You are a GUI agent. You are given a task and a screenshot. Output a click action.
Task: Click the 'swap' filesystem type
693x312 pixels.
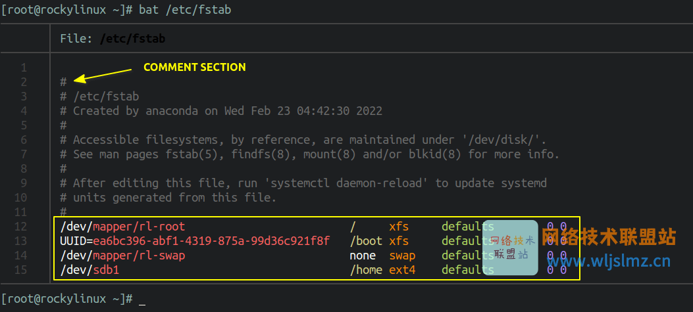point(402,256)
